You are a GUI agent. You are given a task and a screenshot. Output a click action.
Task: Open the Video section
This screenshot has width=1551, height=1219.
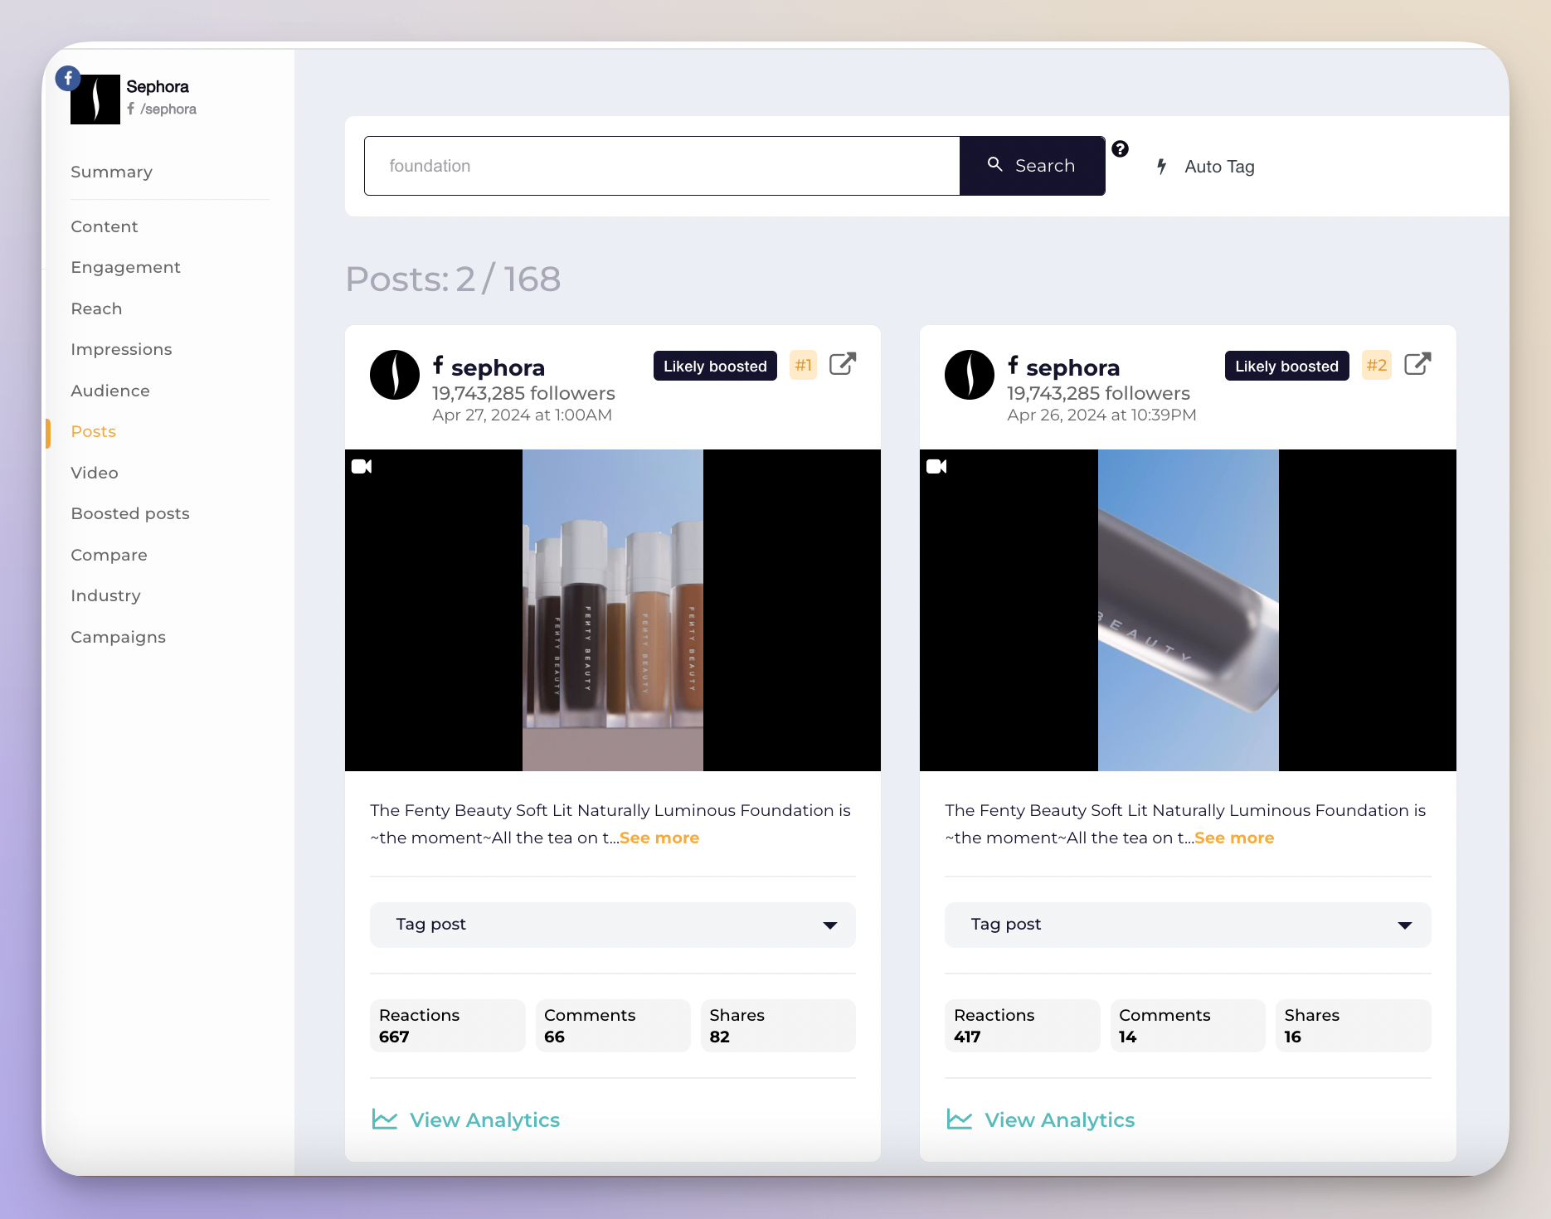click(x=95, y=473)
